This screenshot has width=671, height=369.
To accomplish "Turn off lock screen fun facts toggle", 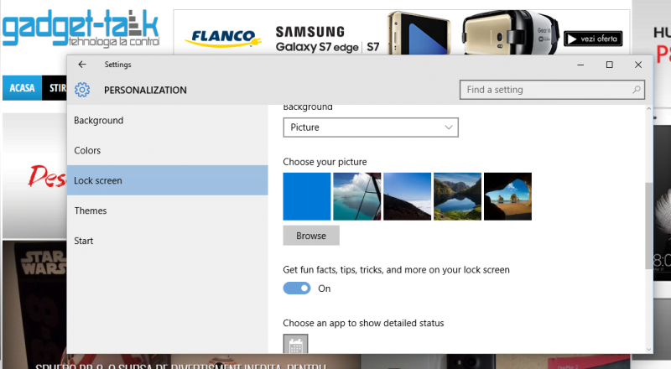I will pyautogui.click(x=297, y=288).
